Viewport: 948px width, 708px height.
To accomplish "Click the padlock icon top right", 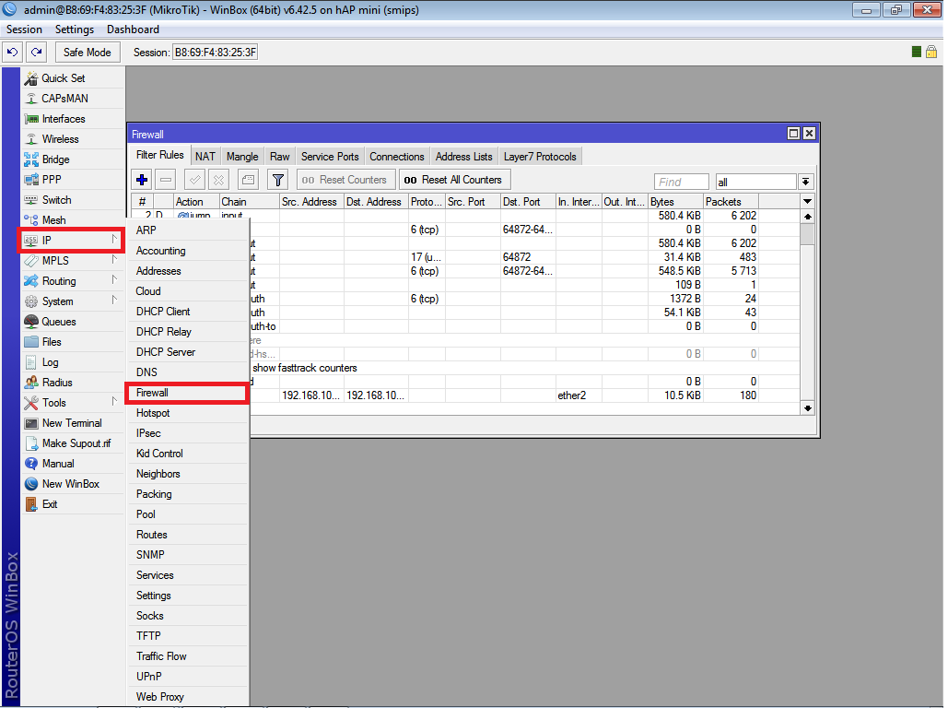I will pyautogui.click(x=931, y=52).
